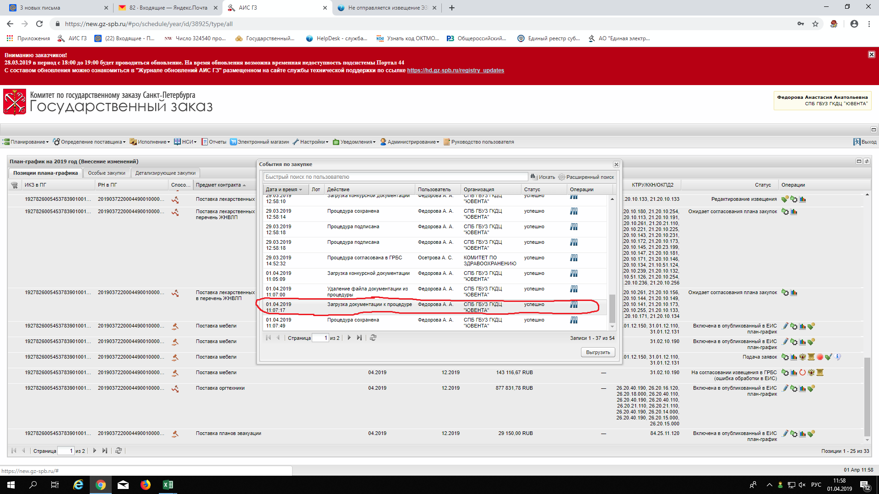Open details icon for 01.04.2019 11:07:17 event
The image size is (879, 494).
coord(574,305)
